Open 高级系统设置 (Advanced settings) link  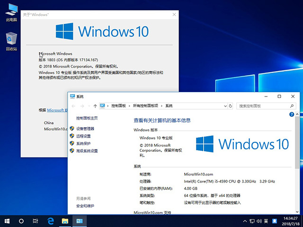(x=87, y=151)
